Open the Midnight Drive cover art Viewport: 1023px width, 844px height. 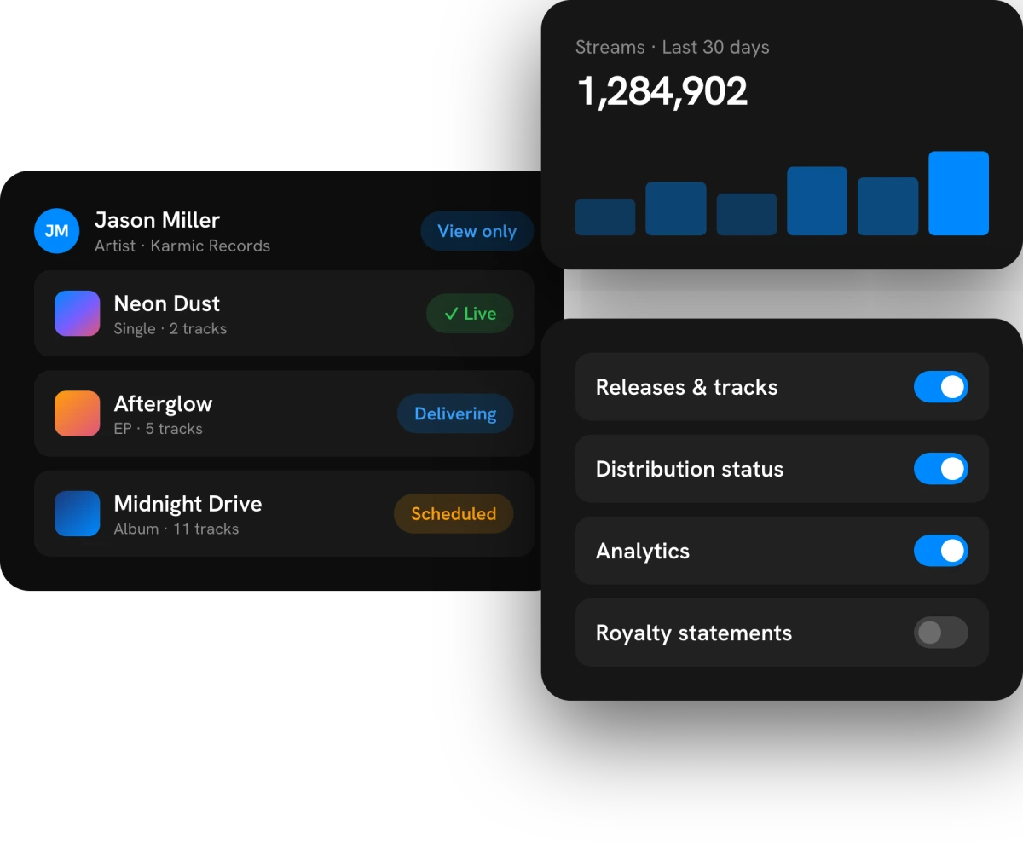coord(78,513)
